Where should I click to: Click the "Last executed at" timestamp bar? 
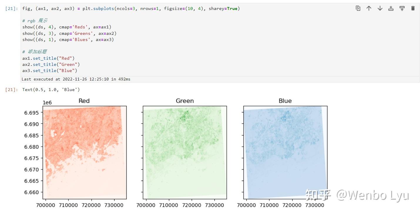220,79
